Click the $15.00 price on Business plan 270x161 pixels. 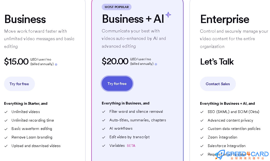click(16, 62)
